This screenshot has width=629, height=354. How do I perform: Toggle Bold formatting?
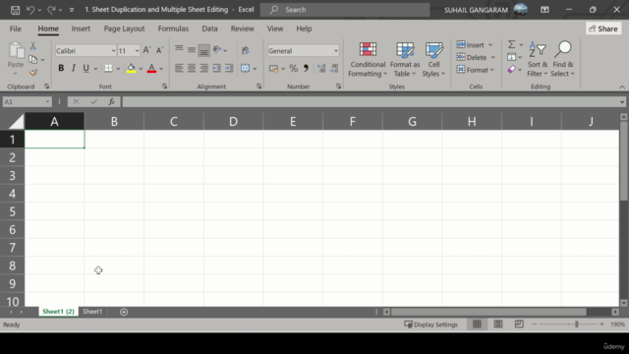[x=61, y=68]
